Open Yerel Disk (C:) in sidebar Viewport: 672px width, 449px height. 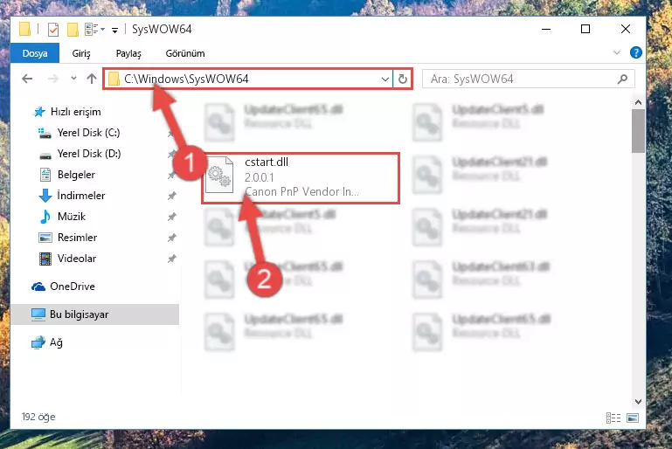point(89,133)
